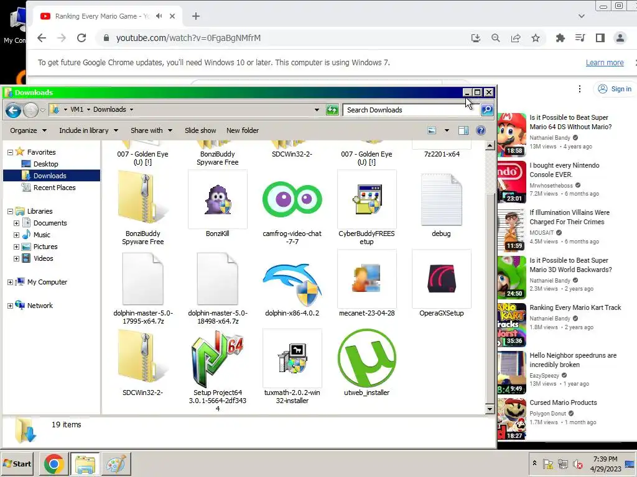Expand the My Computer tree node

click(10, 282)
